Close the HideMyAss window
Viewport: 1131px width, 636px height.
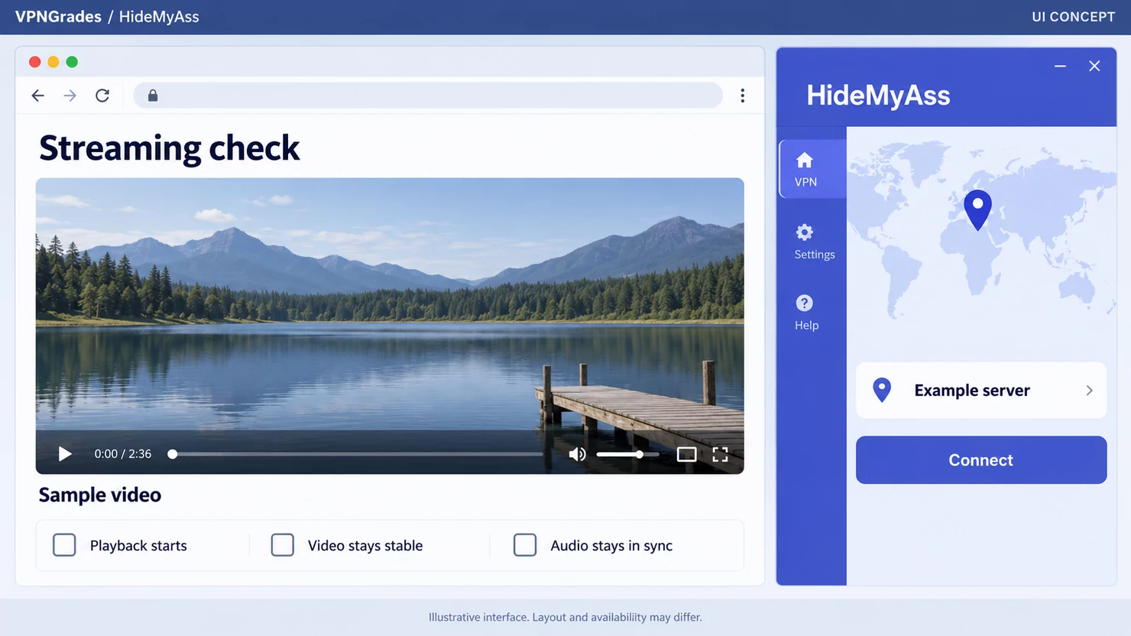point(1094,67)
